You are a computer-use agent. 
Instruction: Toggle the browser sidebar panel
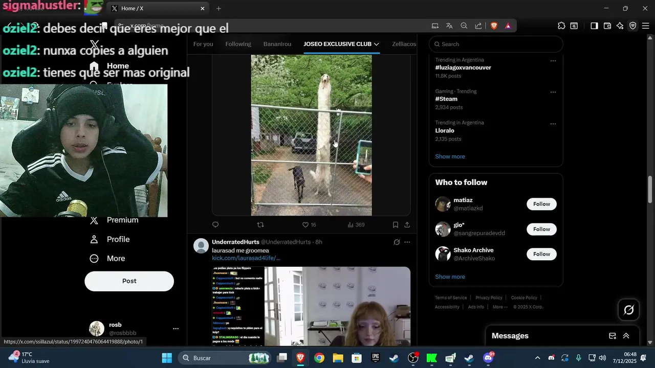coord(594,26)
